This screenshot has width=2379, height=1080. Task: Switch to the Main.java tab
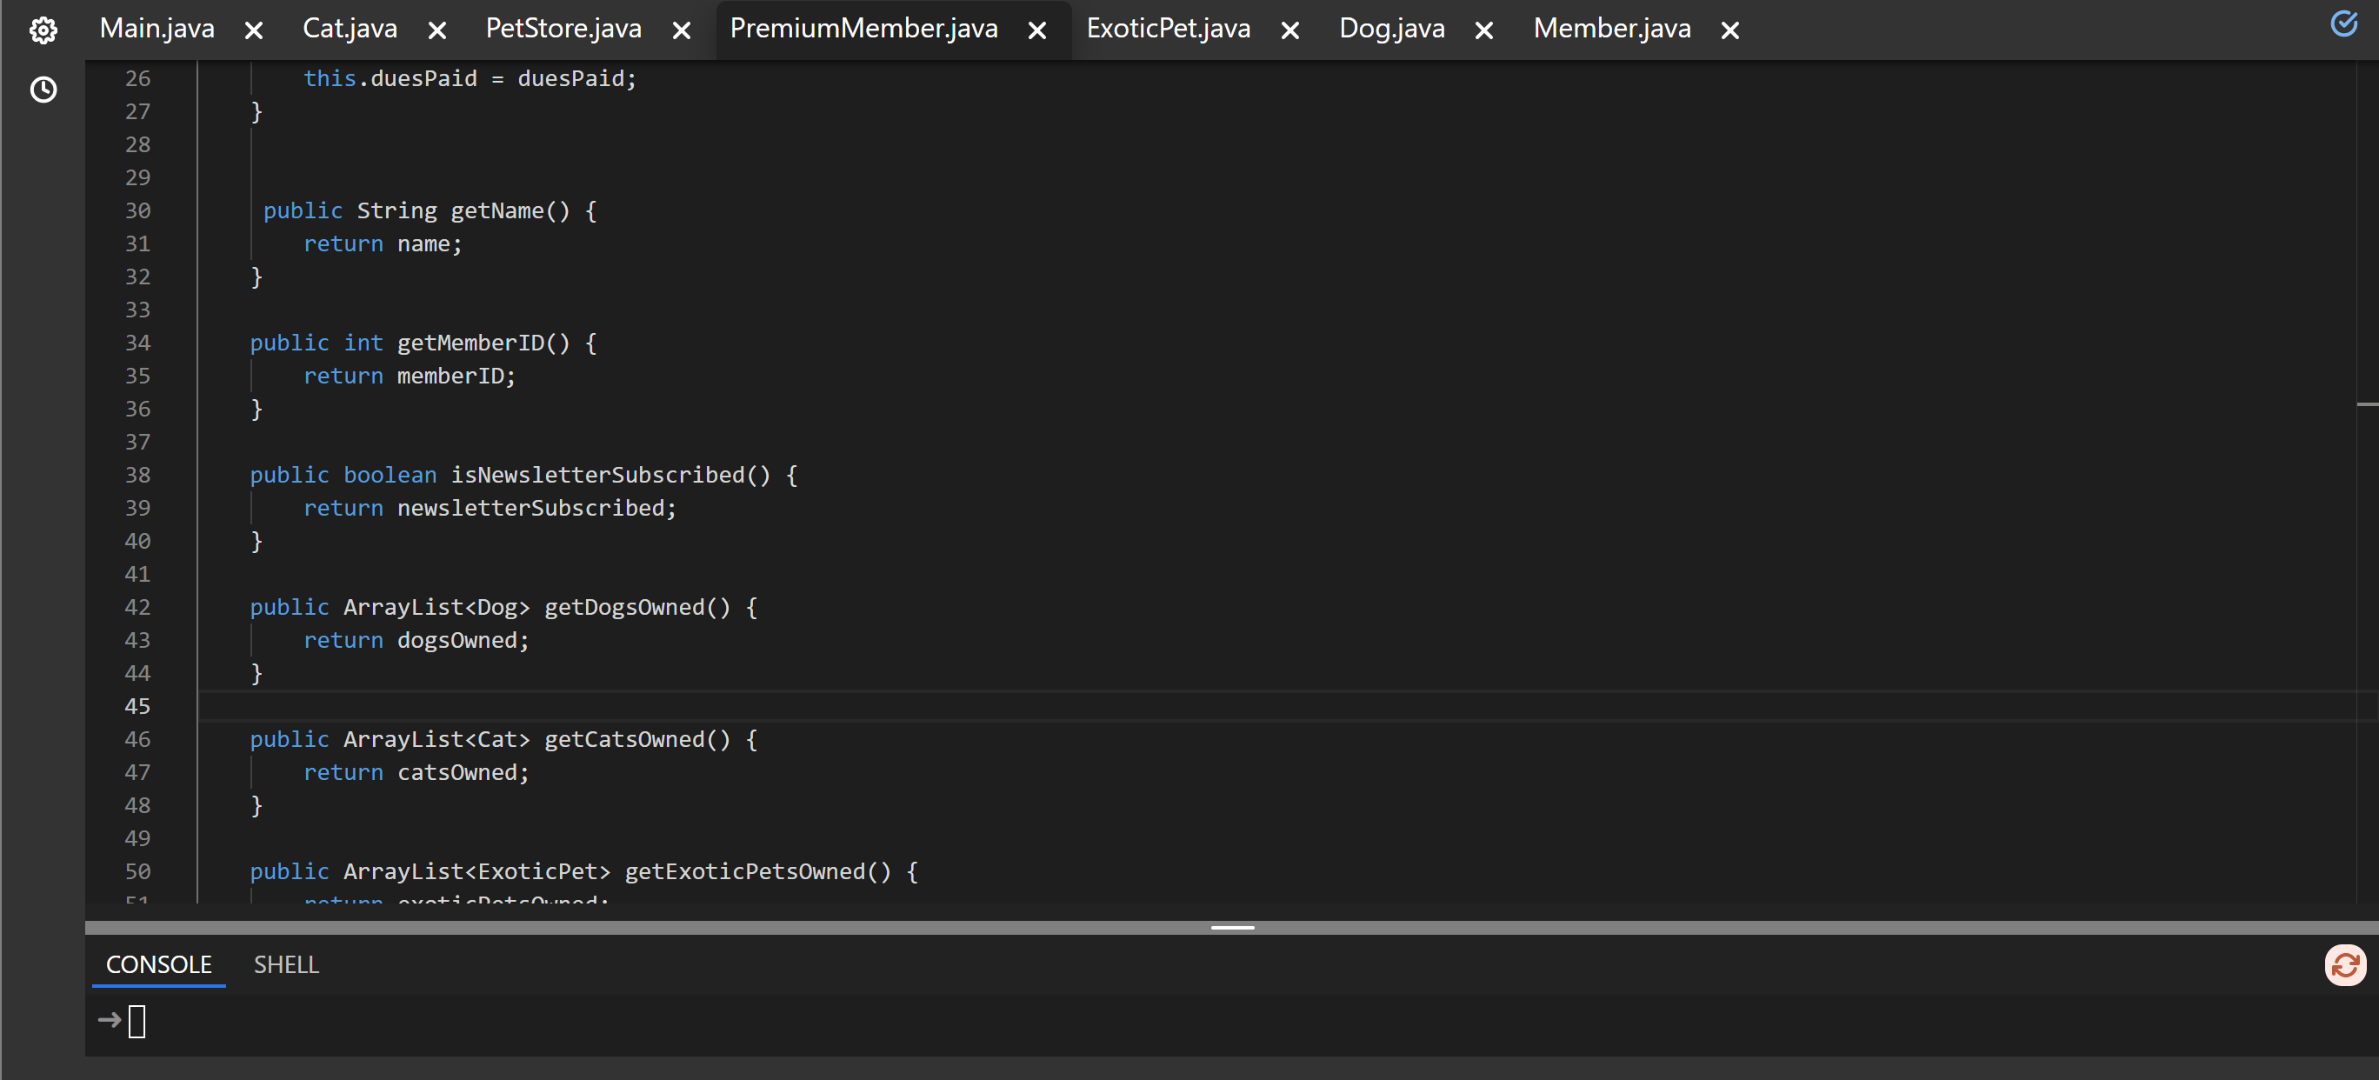[157, 29]
